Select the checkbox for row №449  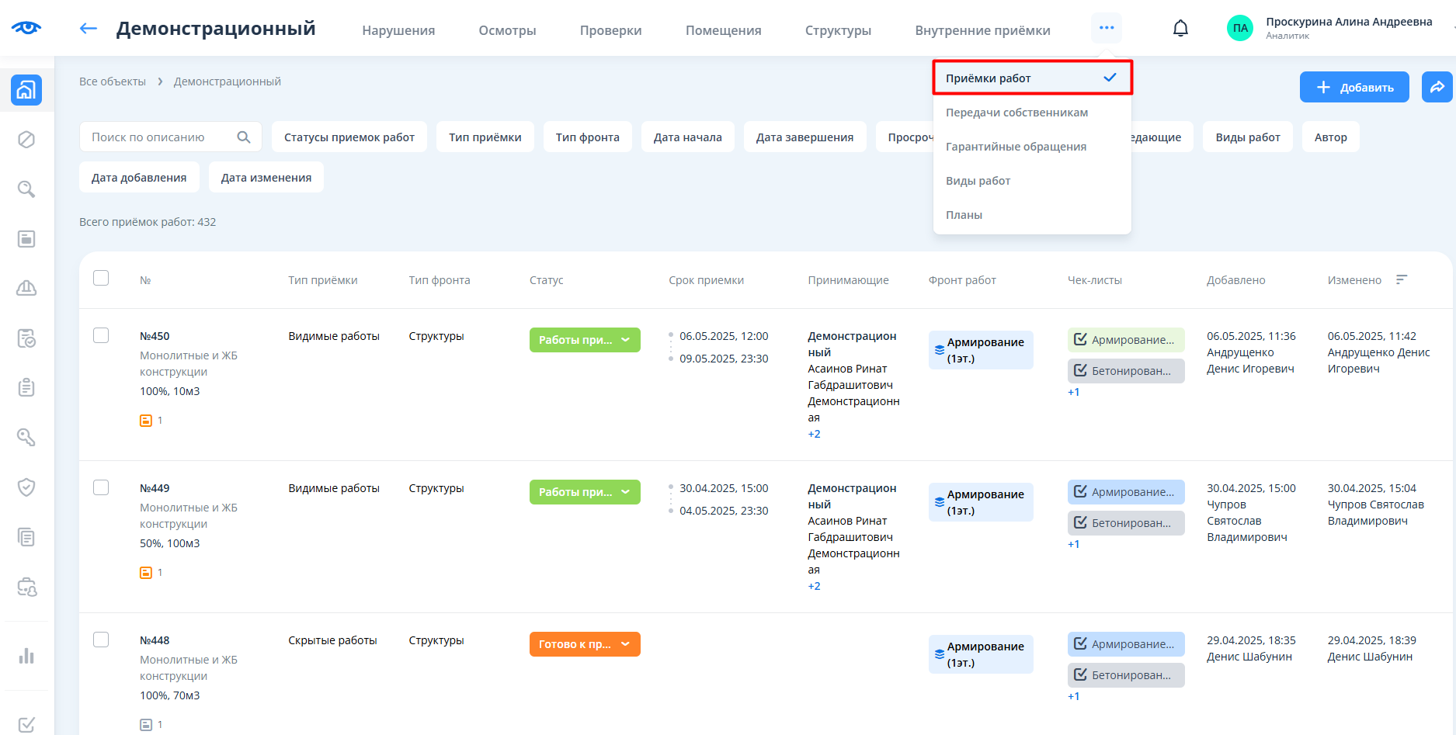pos(101,487)
